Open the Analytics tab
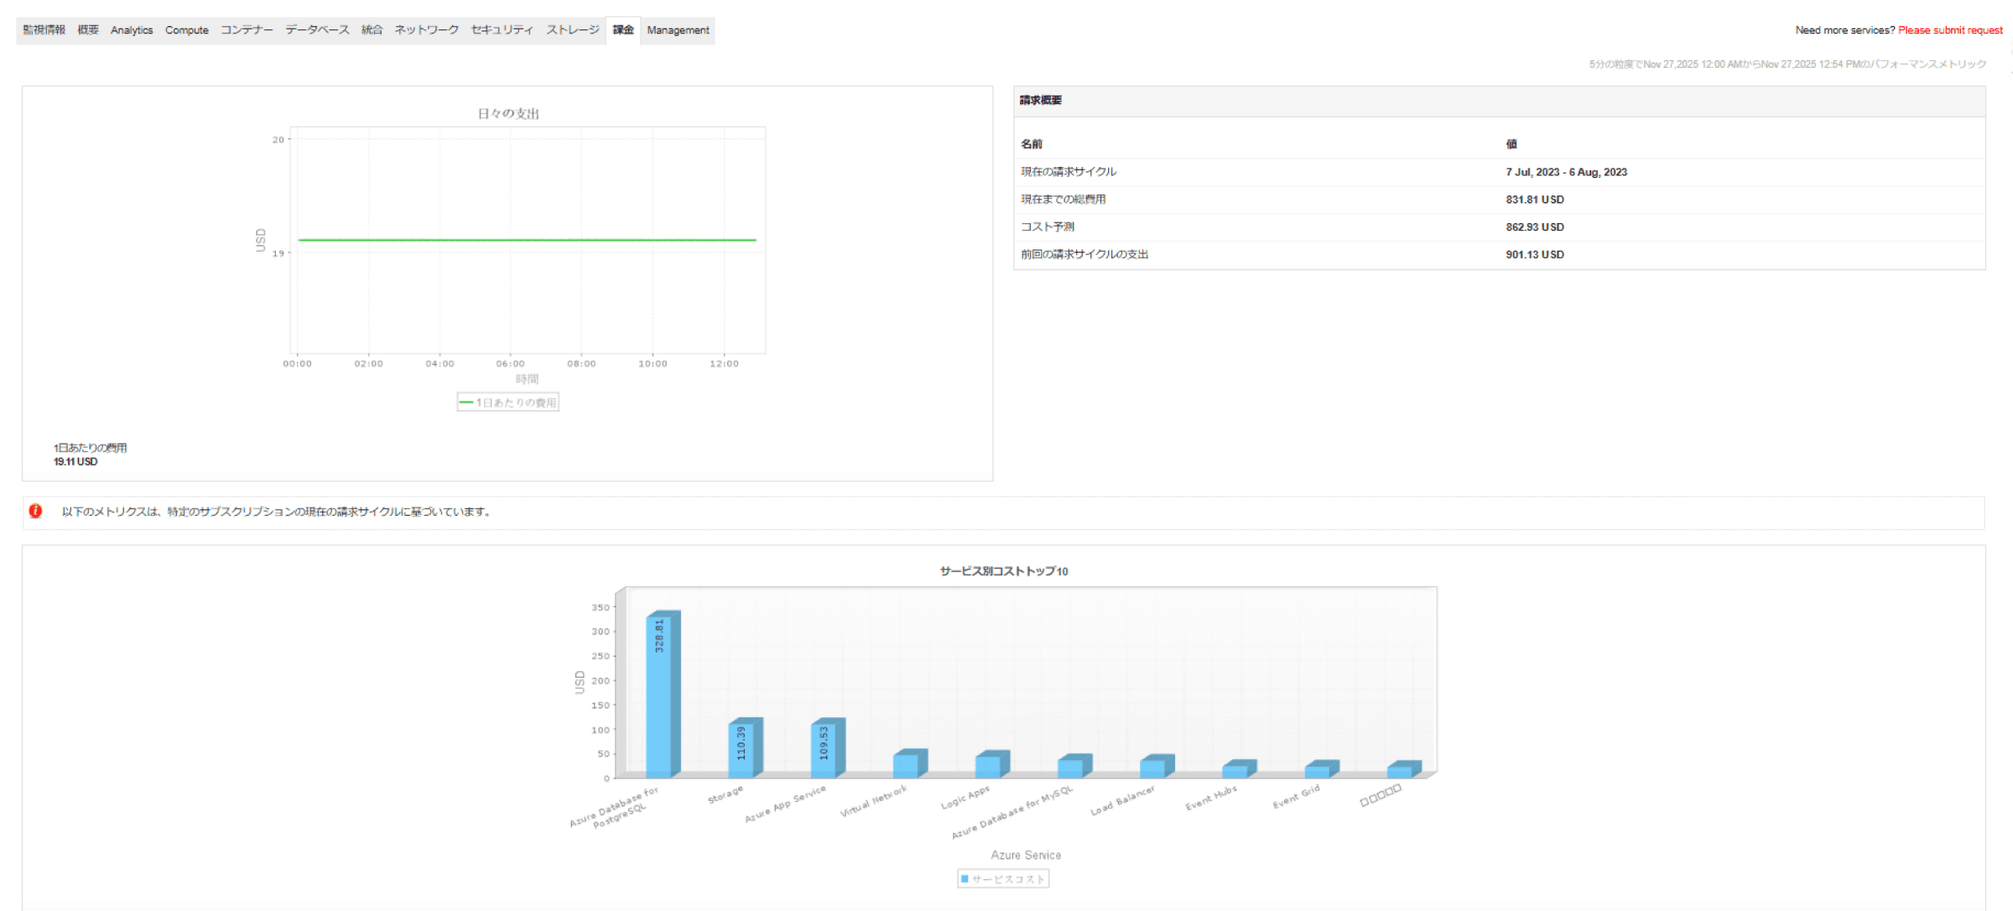 132,30
